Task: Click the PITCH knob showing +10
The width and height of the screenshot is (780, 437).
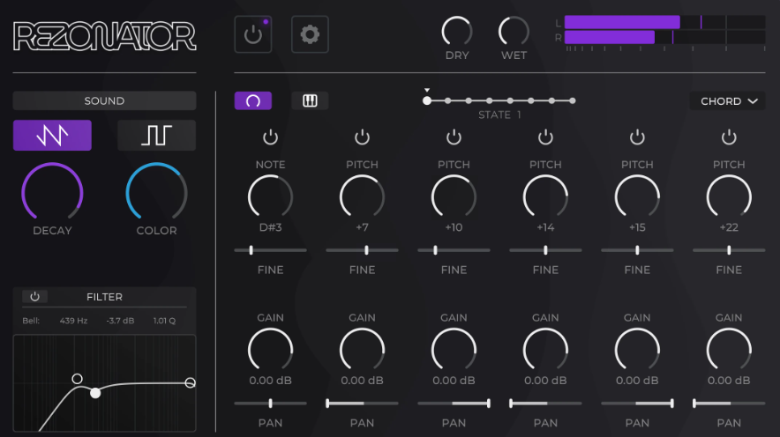Action: click(454, 196)
